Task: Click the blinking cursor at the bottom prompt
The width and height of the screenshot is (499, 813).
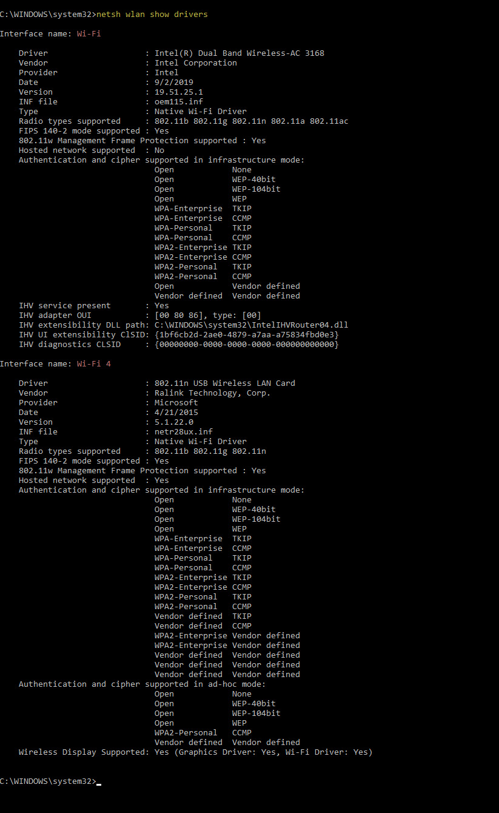Action: click(x=99, y=782)
